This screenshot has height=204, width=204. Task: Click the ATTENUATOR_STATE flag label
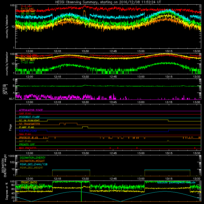click(31, 110)
